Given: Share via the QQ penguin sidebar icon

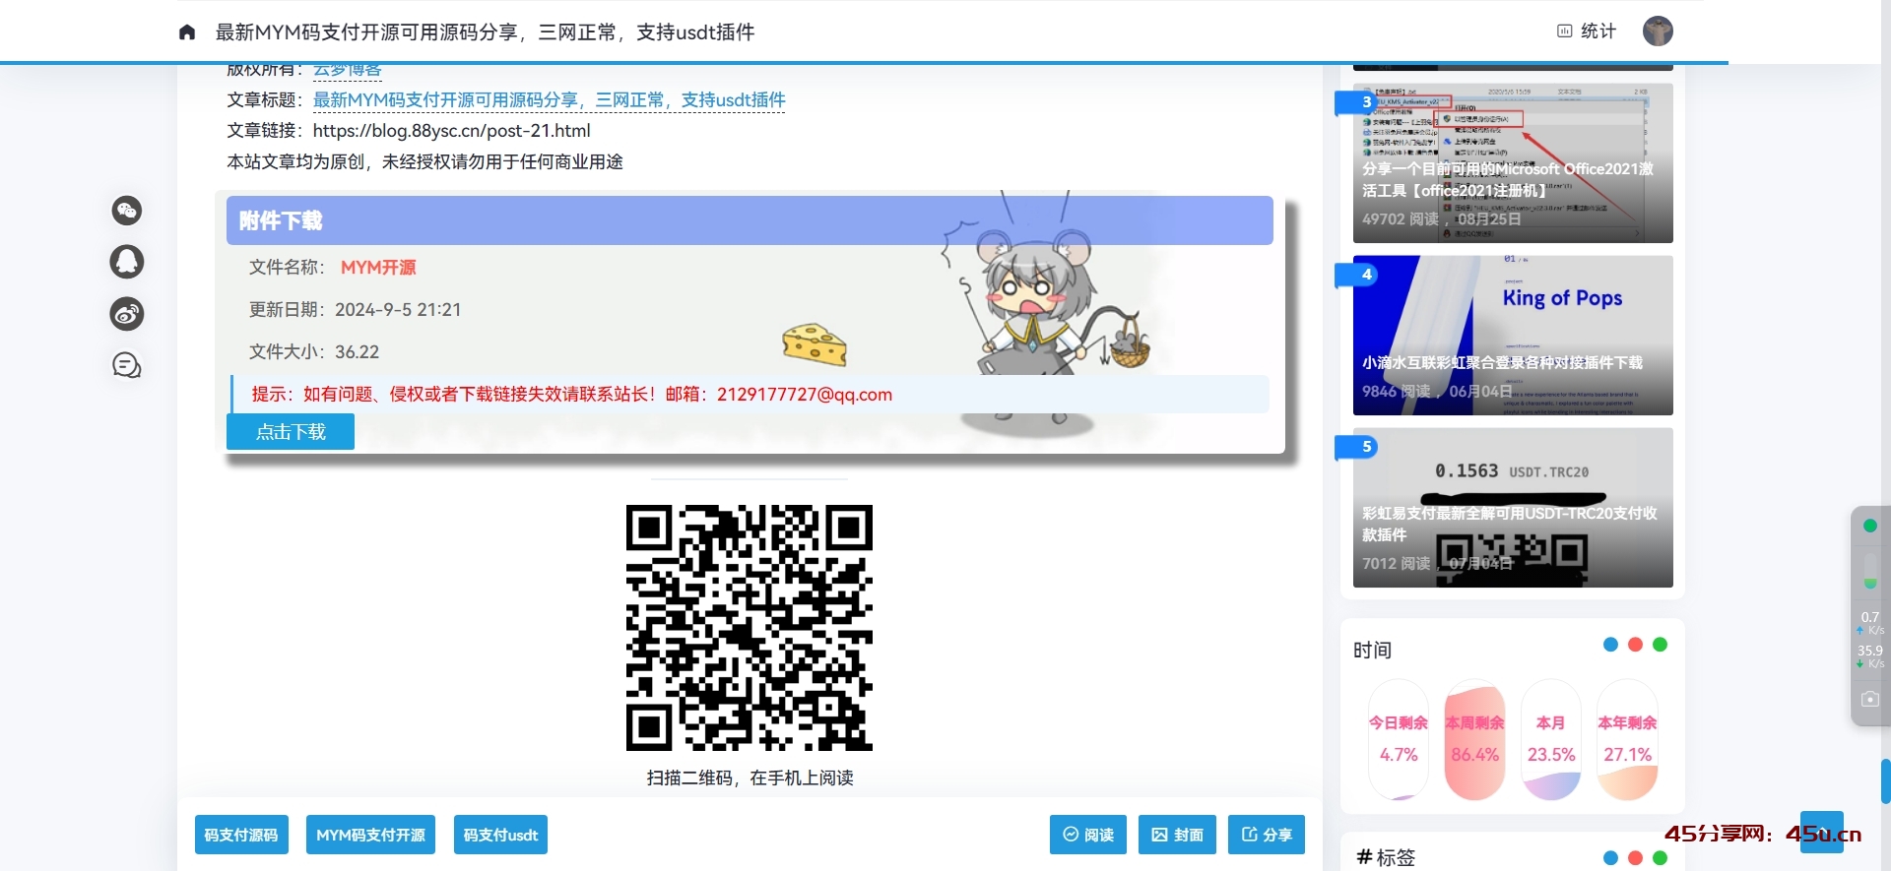Looking at the screenshot, I should (126, 262).
